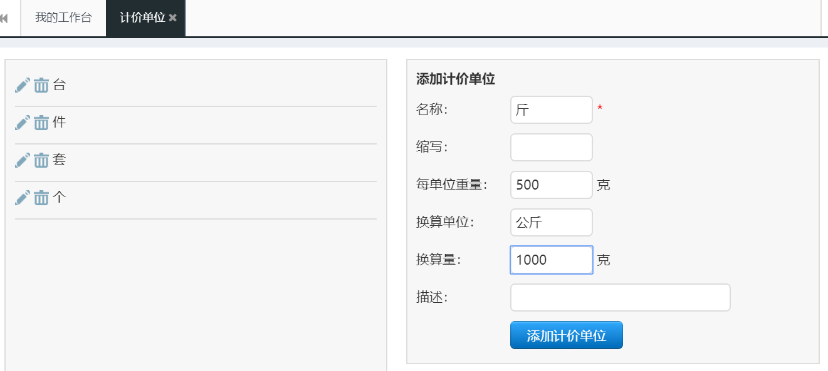
Task: Delete the 件 unit via trash icon
Action: [41, 123]
